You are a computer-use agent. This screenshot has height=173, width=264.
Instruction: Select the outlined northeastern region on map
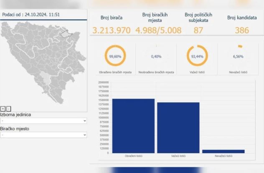(x=67, y=33)
